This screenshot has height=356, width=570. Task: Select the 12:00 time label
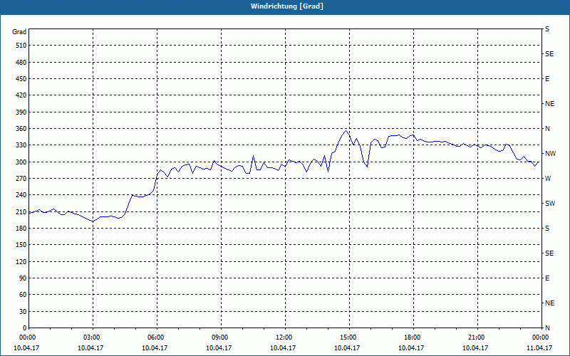(285, 337)
